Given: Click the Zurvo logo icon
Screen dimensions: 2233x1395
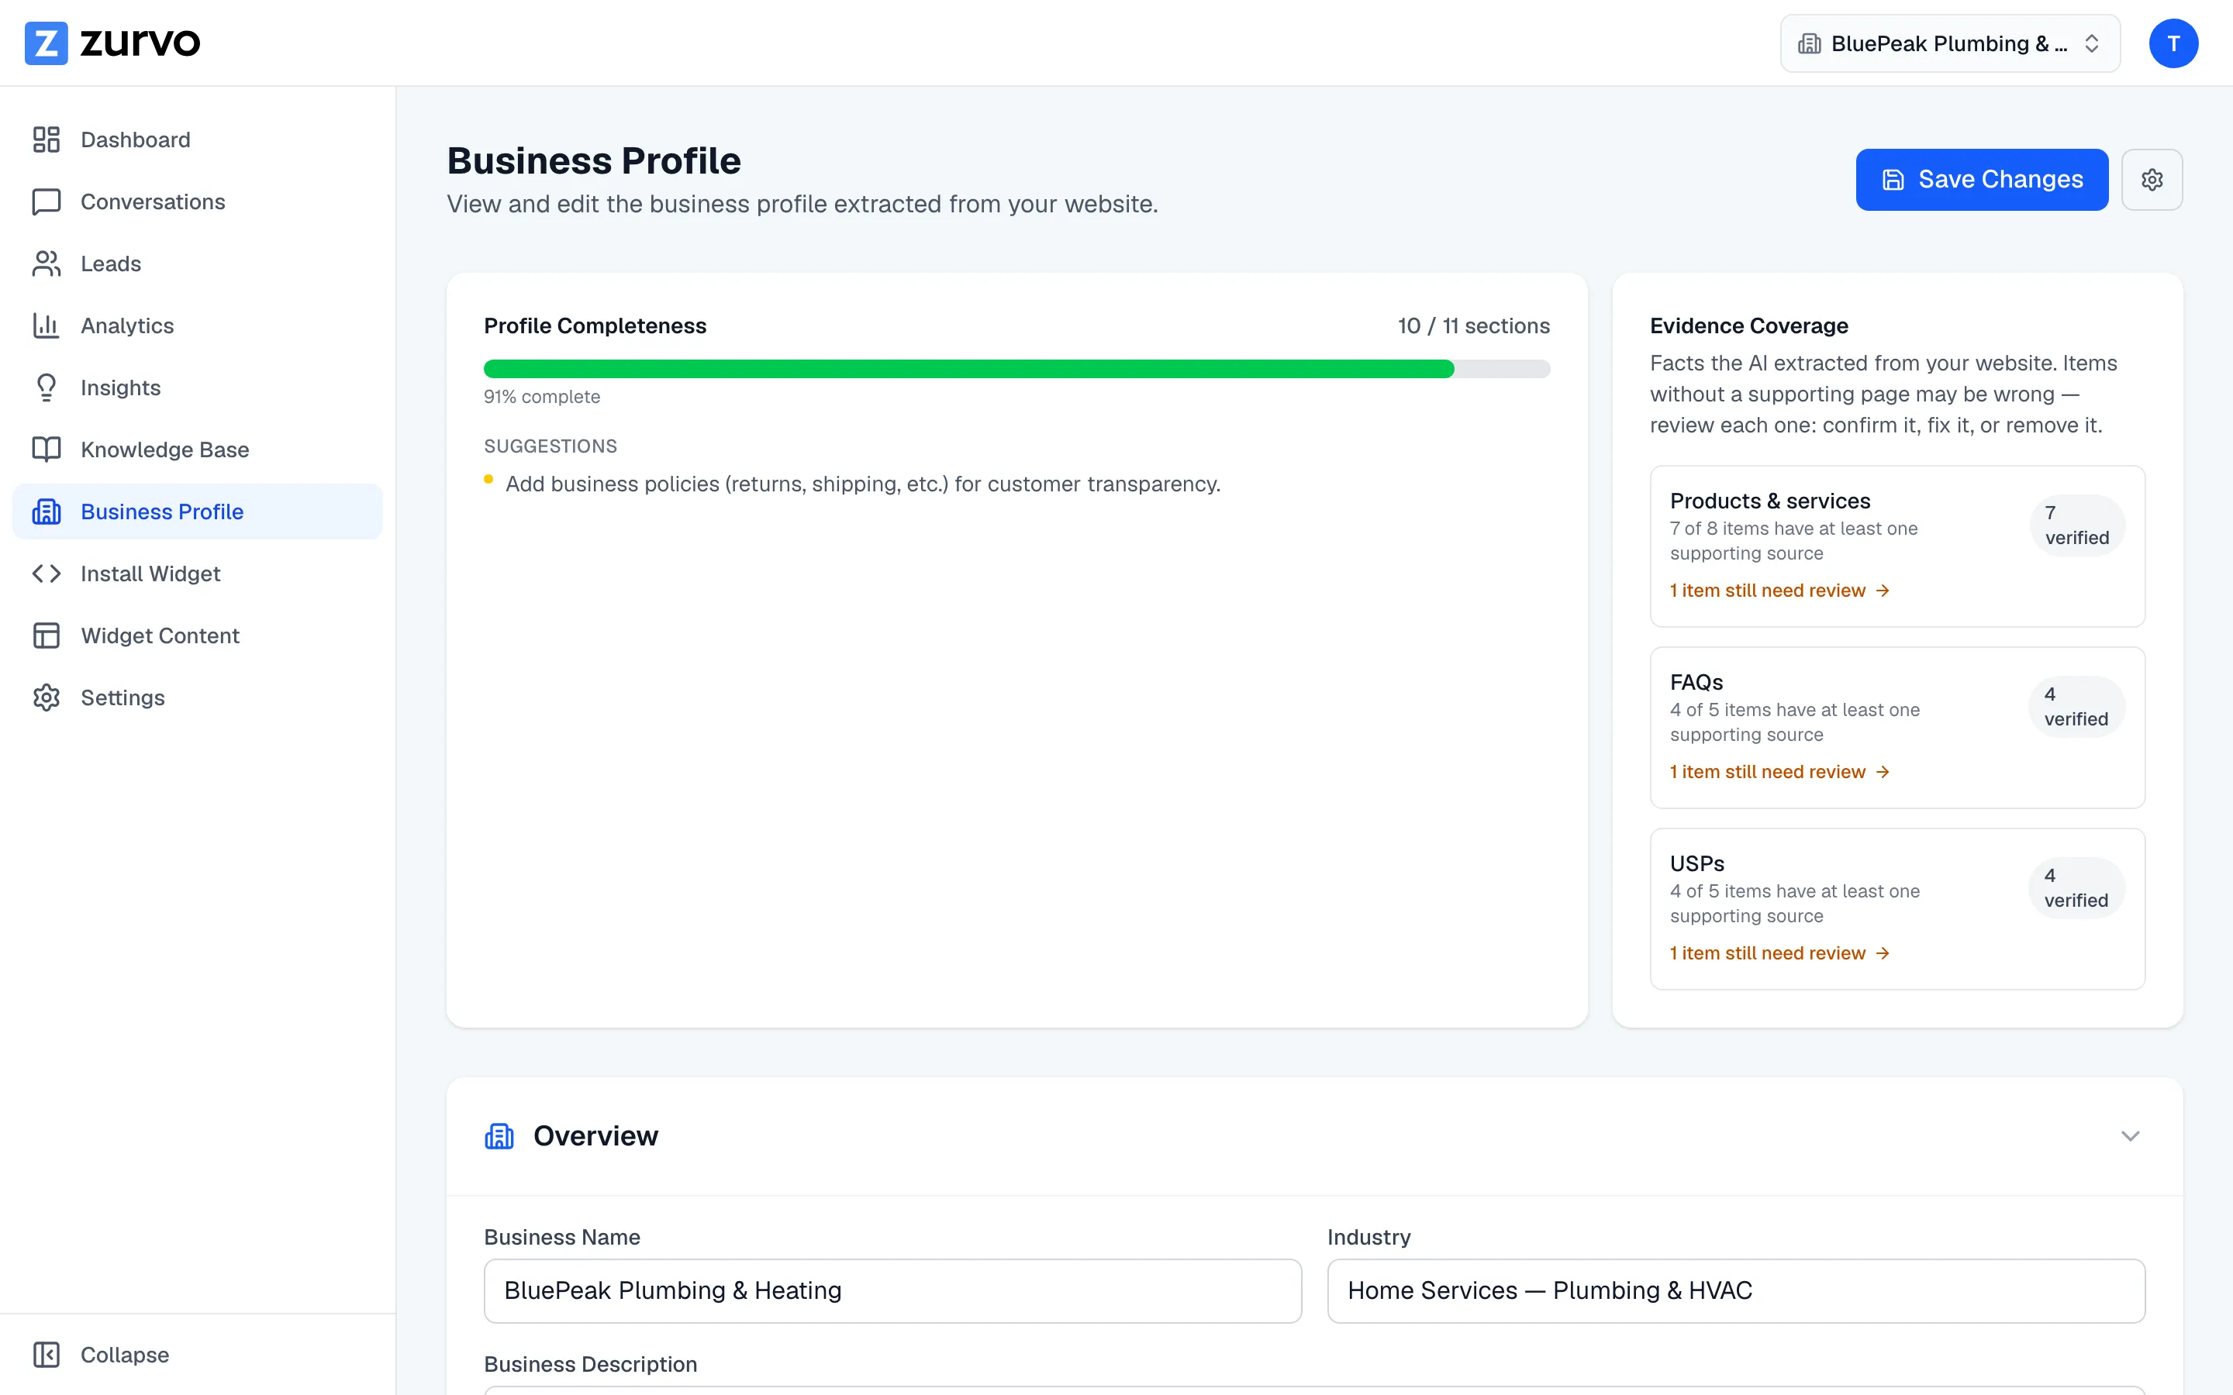Looking at the screenshot, I should [x=45, y=43].
